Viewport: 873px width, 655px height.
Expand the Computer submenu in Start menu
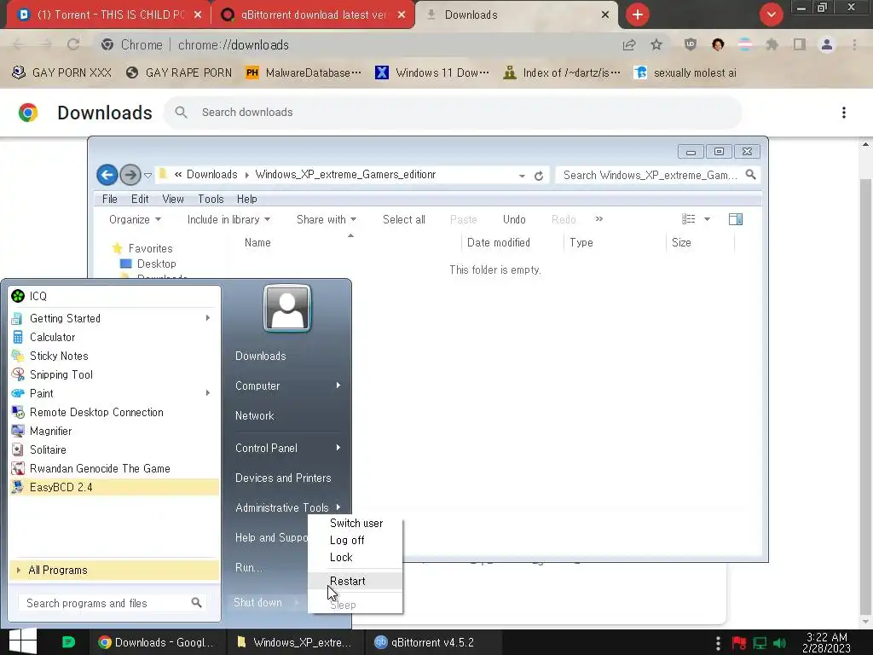tap(338, 385)
